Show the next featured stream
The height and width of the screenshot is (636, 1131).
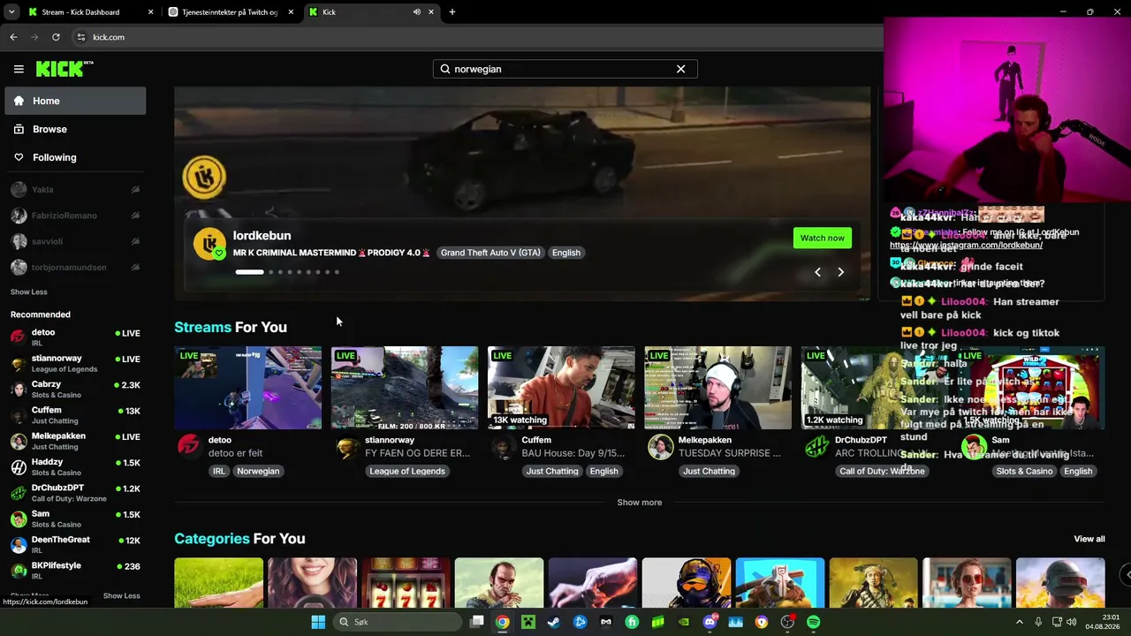(x=840, y=272)
